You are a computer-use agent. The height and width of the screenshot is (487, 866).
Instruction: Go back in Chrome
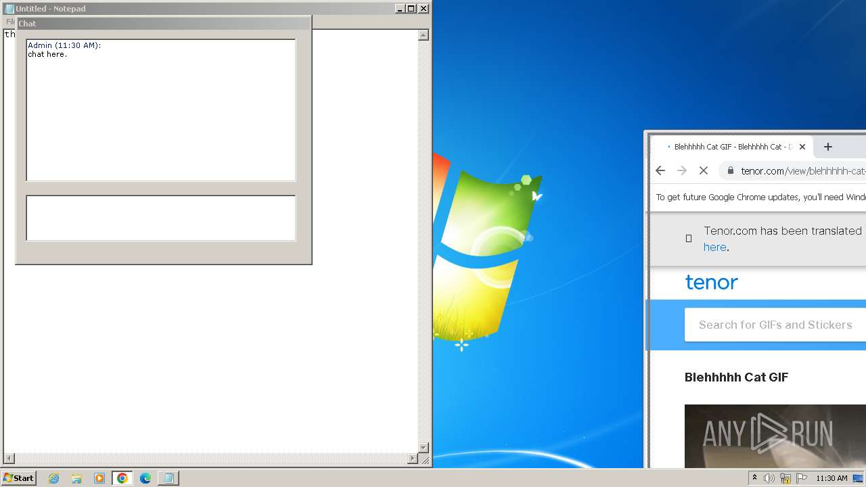pos(660,170)
